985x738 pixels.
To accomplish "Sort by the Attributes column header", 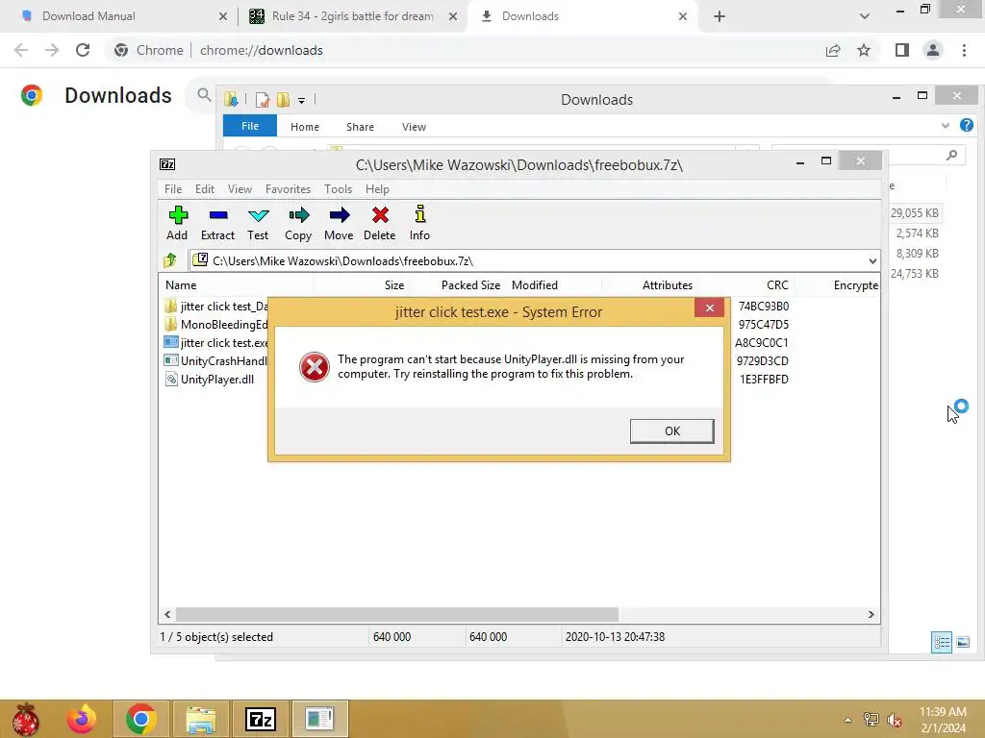I will (650, 284).
